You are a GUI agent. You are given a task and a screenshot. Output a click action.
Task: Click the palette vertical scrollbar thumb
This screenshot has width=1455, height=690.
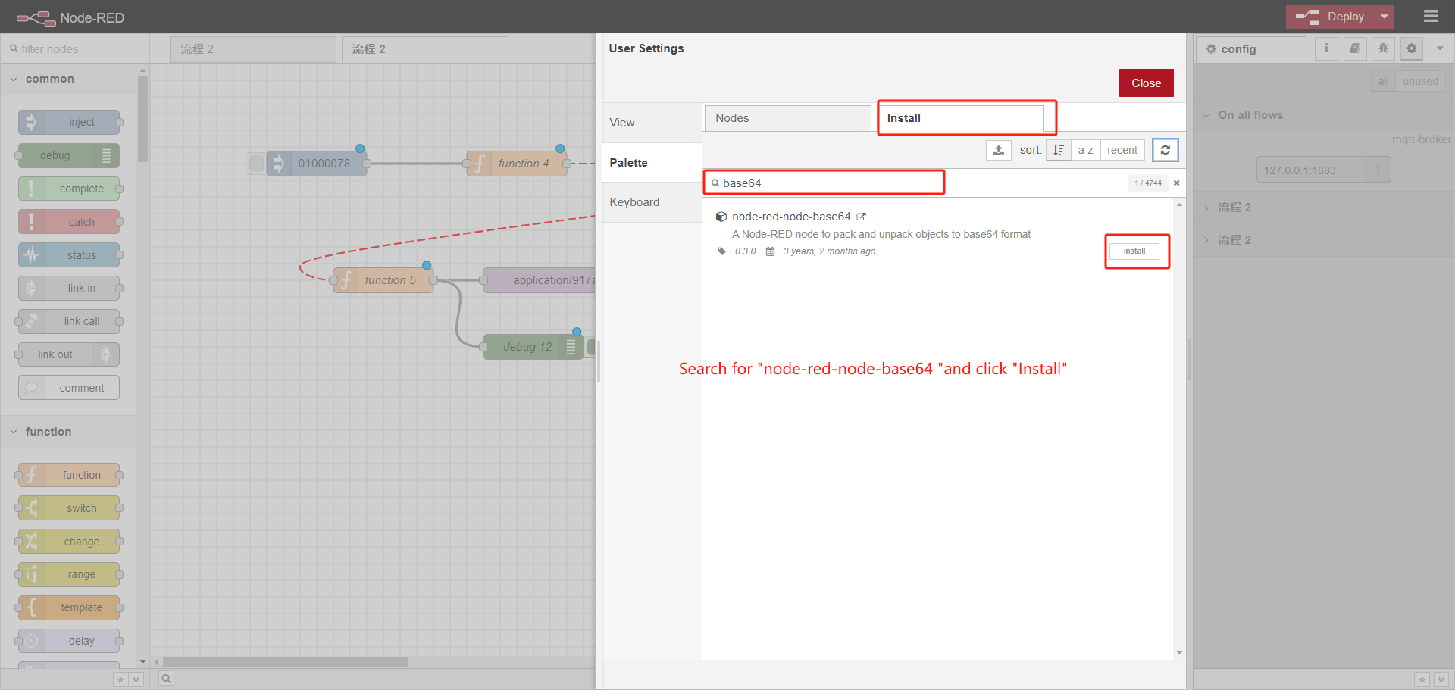142,119
